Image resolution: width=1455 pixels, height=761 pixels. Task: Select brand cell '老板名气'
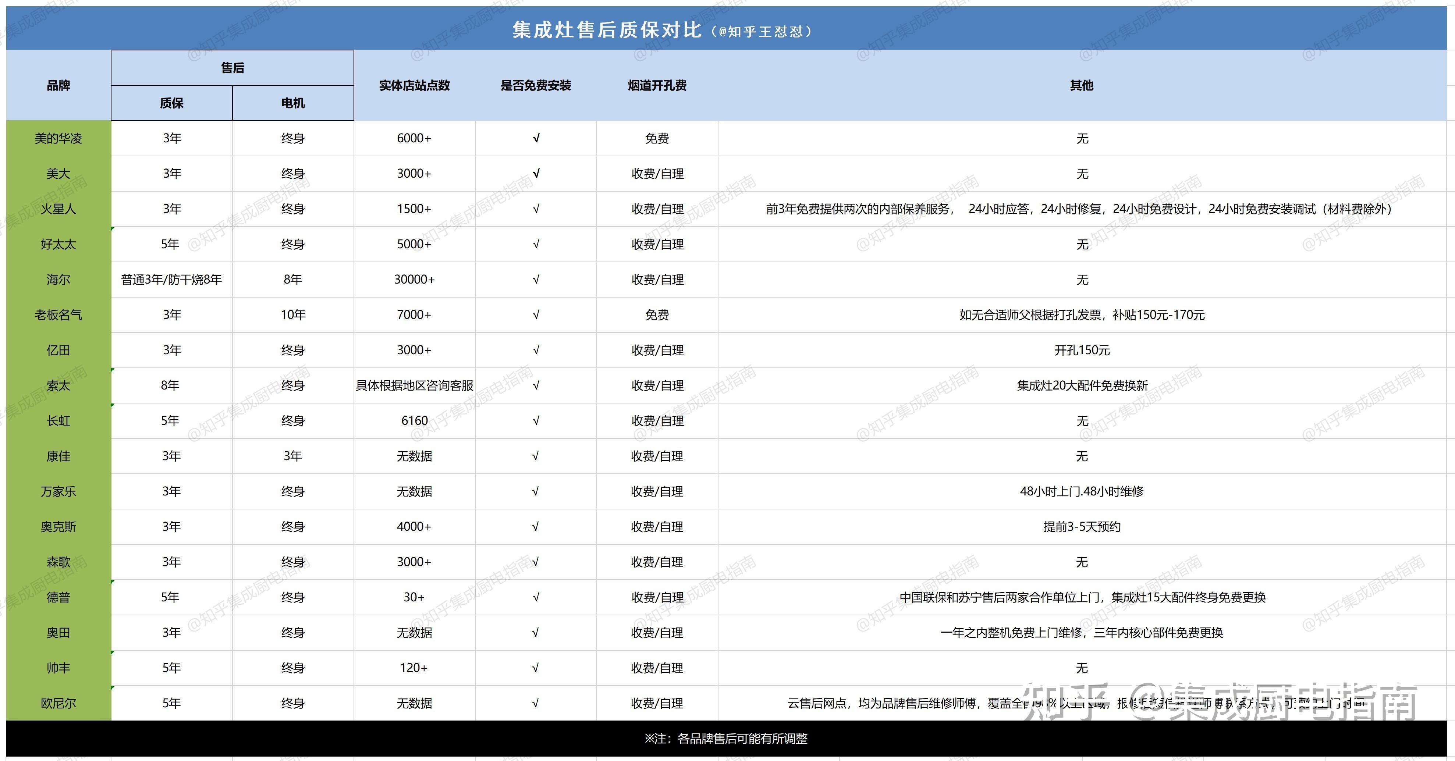point(58,315)
